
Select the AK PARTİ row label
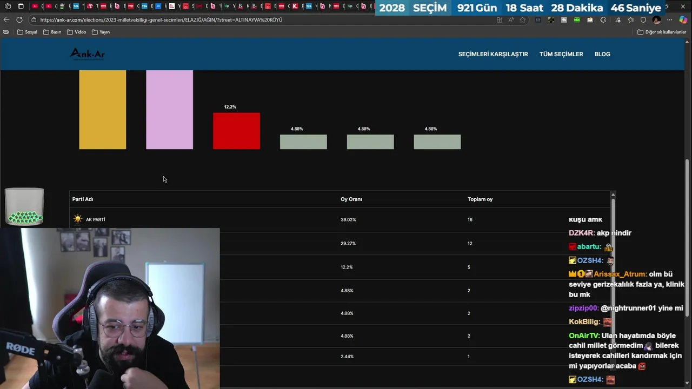(95, 220)
